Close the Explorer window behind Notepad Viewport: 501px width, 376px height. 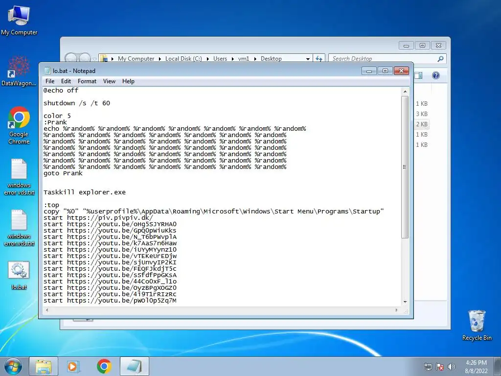click(x=438, y=46)
